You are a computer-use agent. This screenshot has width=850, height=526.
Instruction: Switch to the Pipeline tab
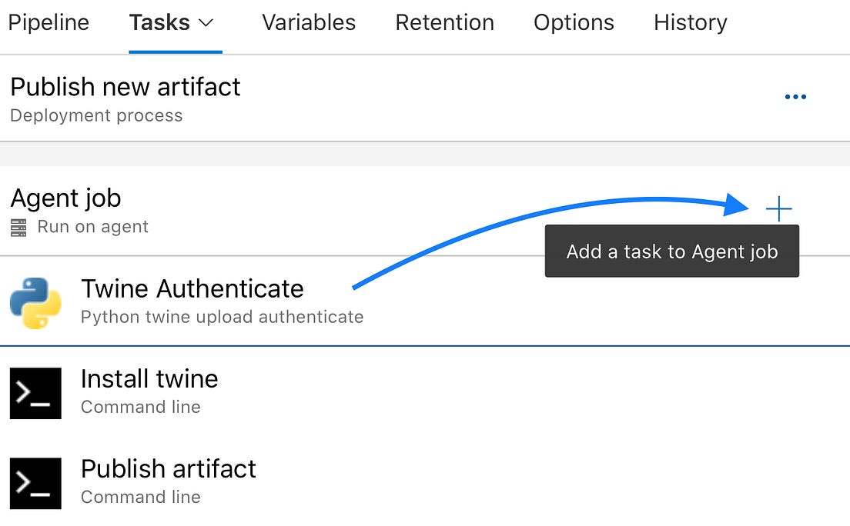(x=49, y=23)
